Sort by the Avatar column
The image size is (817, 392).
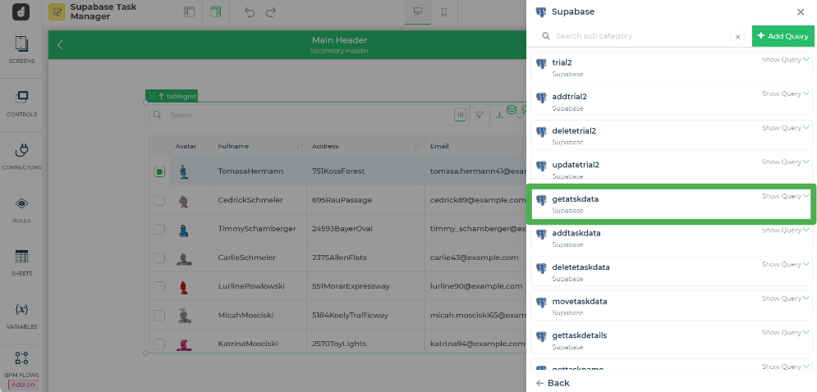click(x=206, y=146)
